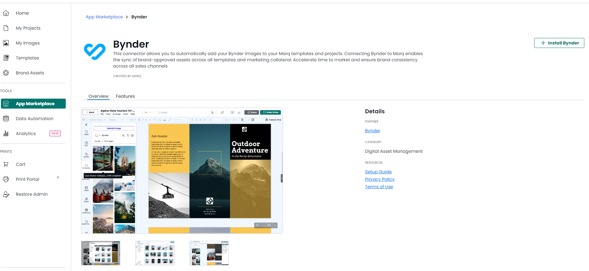Open the Setup Guide link
The height and width of the screenshot is (271, 589).
pyautogui.click(x=378, y=172)
